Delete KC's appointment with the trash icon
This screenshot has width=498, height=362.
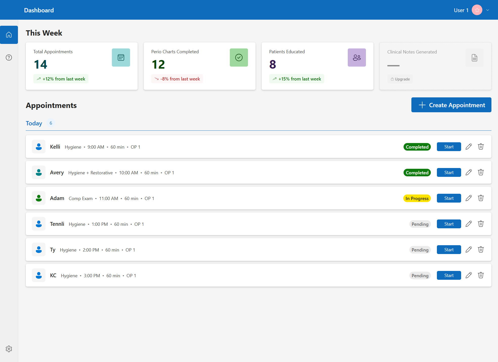(481, 275)
